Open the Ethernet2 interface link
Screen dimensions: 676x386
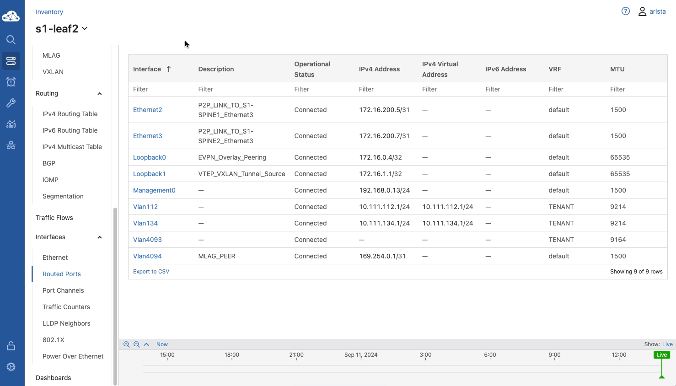[147, 110]
